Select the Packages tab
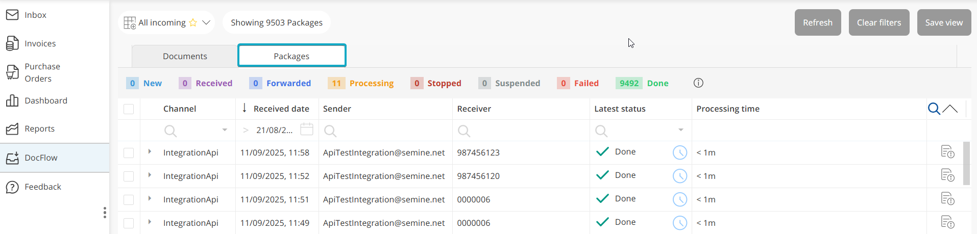977x234 pixels. (291, 56)
